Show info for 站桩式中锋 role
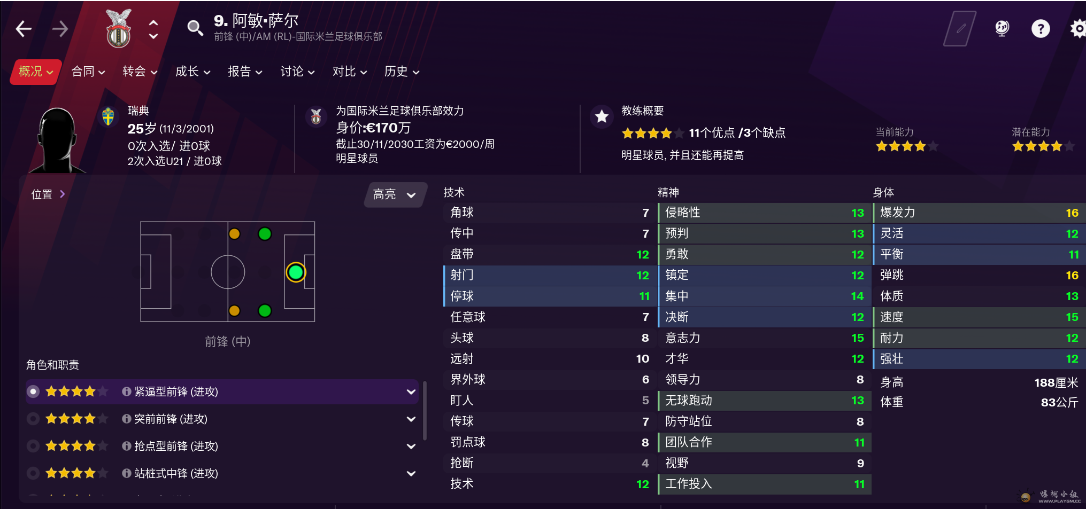The image size is (1086, 509). [x=127, y=473]
